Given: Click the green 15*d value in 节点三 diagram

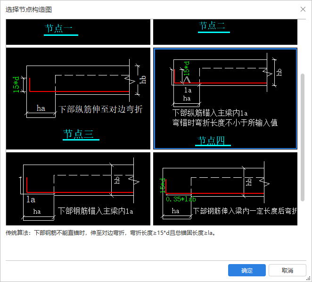Looking at the screenshot, I should pos(16,84).
